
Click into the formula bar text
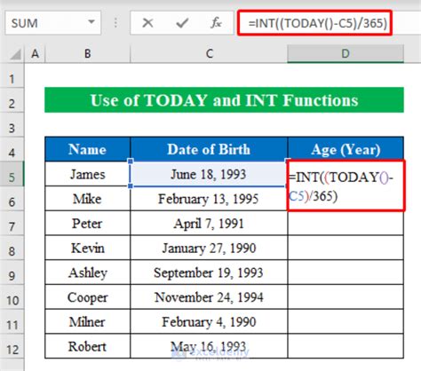pyautogui.click(x=318, y=23)
